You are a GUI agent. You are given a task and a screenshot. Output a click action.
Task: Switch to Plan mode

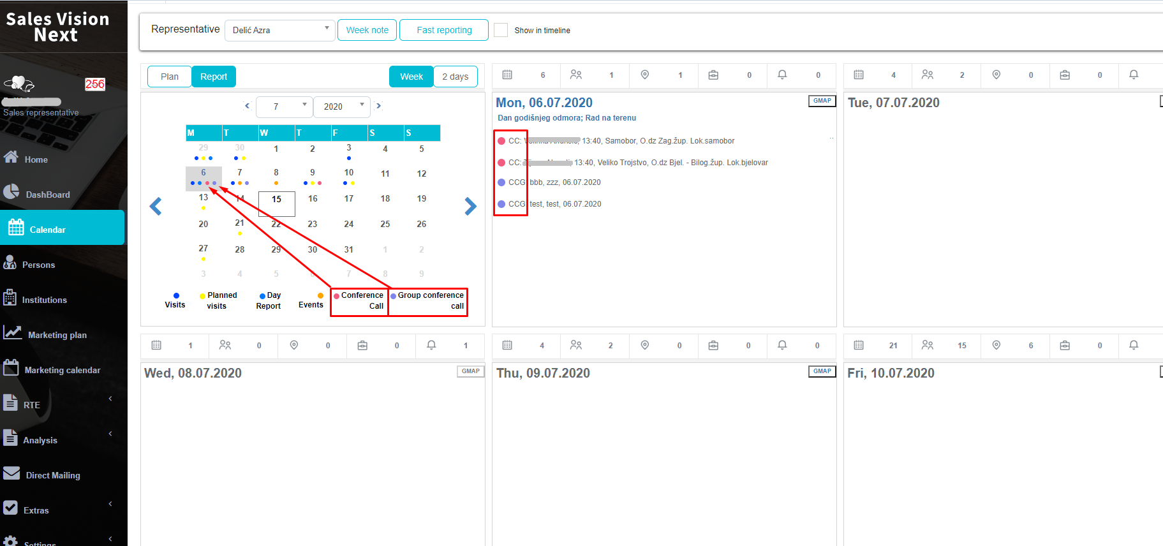point(169,77)
